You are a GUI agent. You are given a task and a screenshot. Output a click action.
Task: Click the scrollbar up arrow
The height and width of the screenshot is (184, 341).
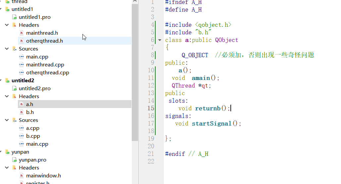click(135, 1)
